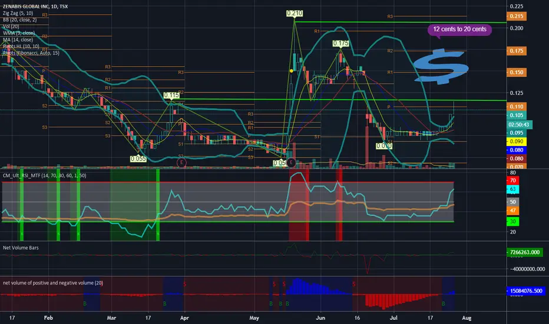Click the 0.175 zig zag label in June
This screenshot has height=324, width=549.
point(340,44)
